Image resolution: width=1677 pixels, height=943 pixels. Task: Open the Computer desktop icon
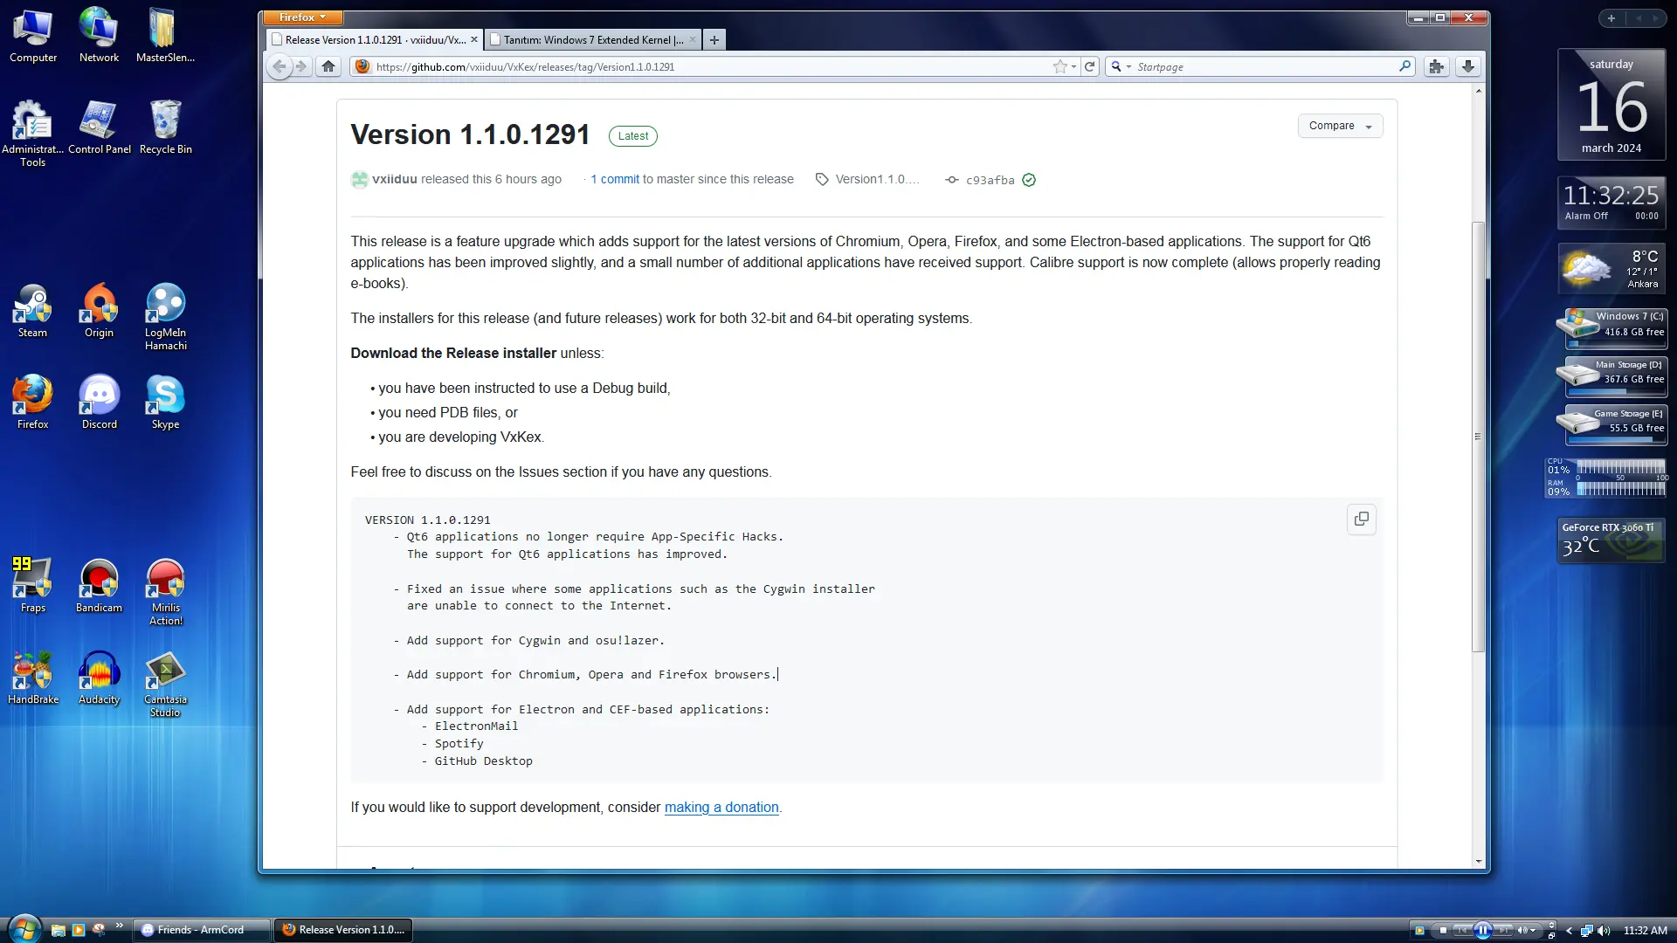click(x=33, y=36)
